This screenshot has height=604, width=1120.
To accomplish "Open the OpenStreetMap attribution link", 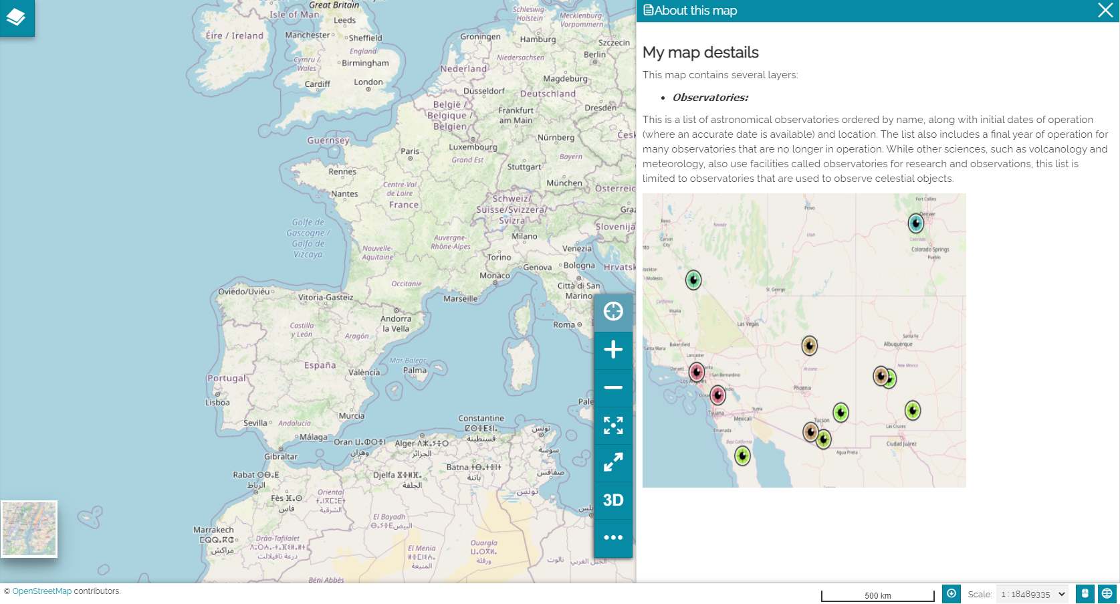I will pos(41,591).
